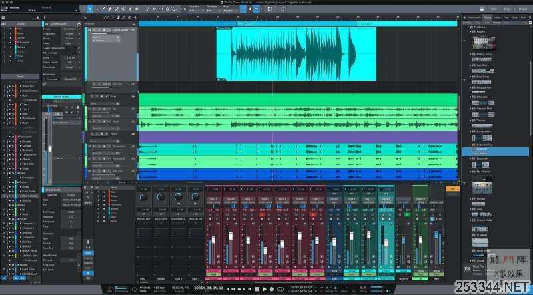The height and width of the screenshot is (295, 533).
Task: Switch to the Instruments browser tab
Action: point(474,17)
